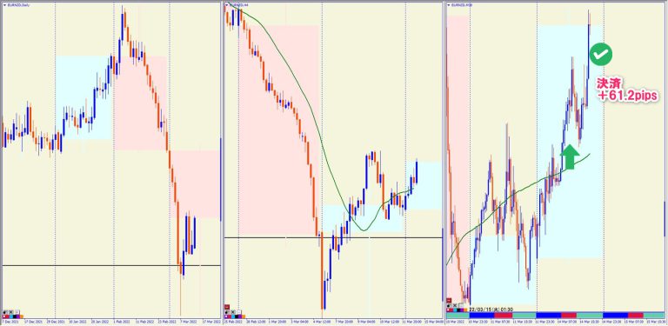Toggle the white square in H4 chart color row
The width and height of the screenshot is (668, 326).
click(226, 316)
